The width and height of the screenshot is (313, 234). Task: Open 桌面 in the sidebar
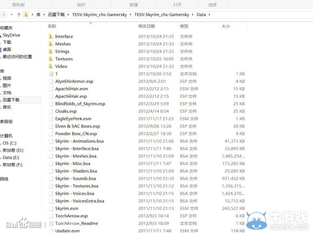point(7,49)
